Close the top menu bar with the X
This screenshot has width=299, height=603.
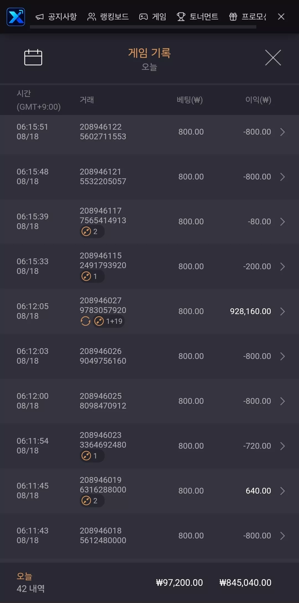281,17
